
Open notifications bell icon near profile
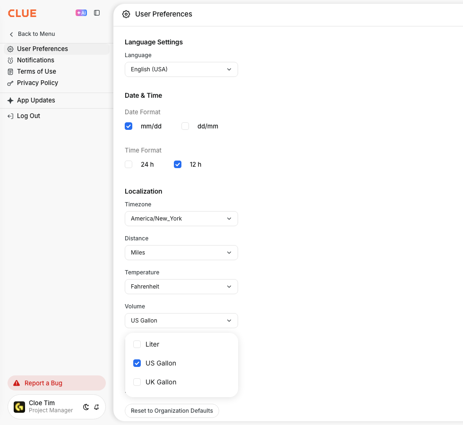(96, 407)
